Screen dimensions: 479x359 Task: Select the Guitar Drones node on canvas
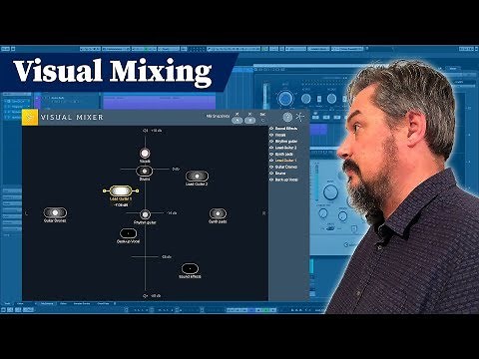coord(55,212)
